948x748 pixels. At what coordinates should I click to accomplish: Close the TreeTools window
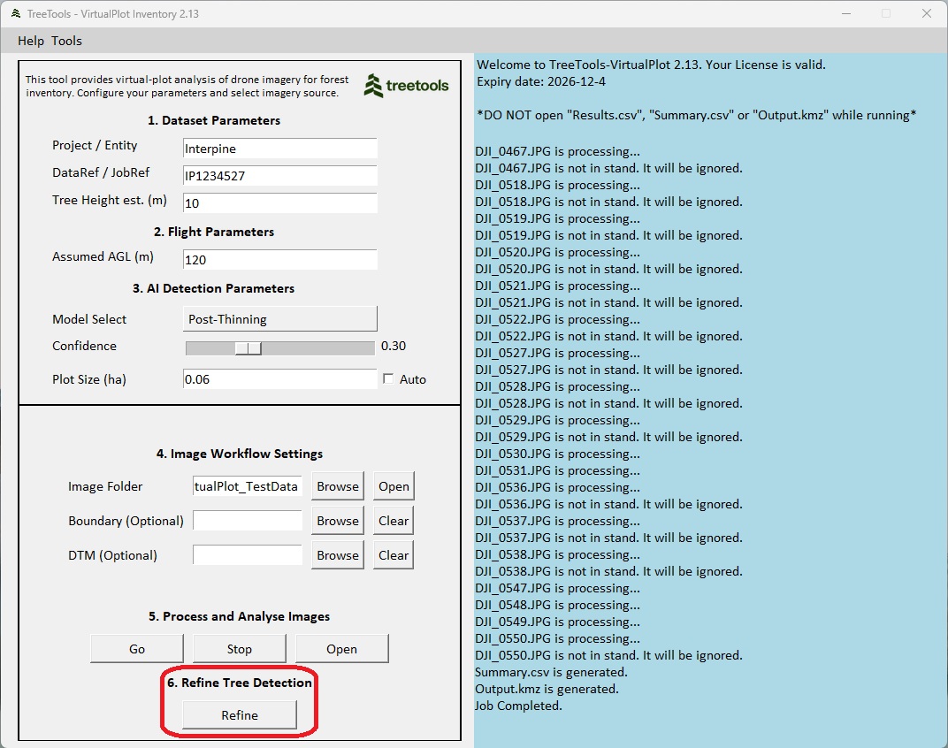(x=926, y=13)
